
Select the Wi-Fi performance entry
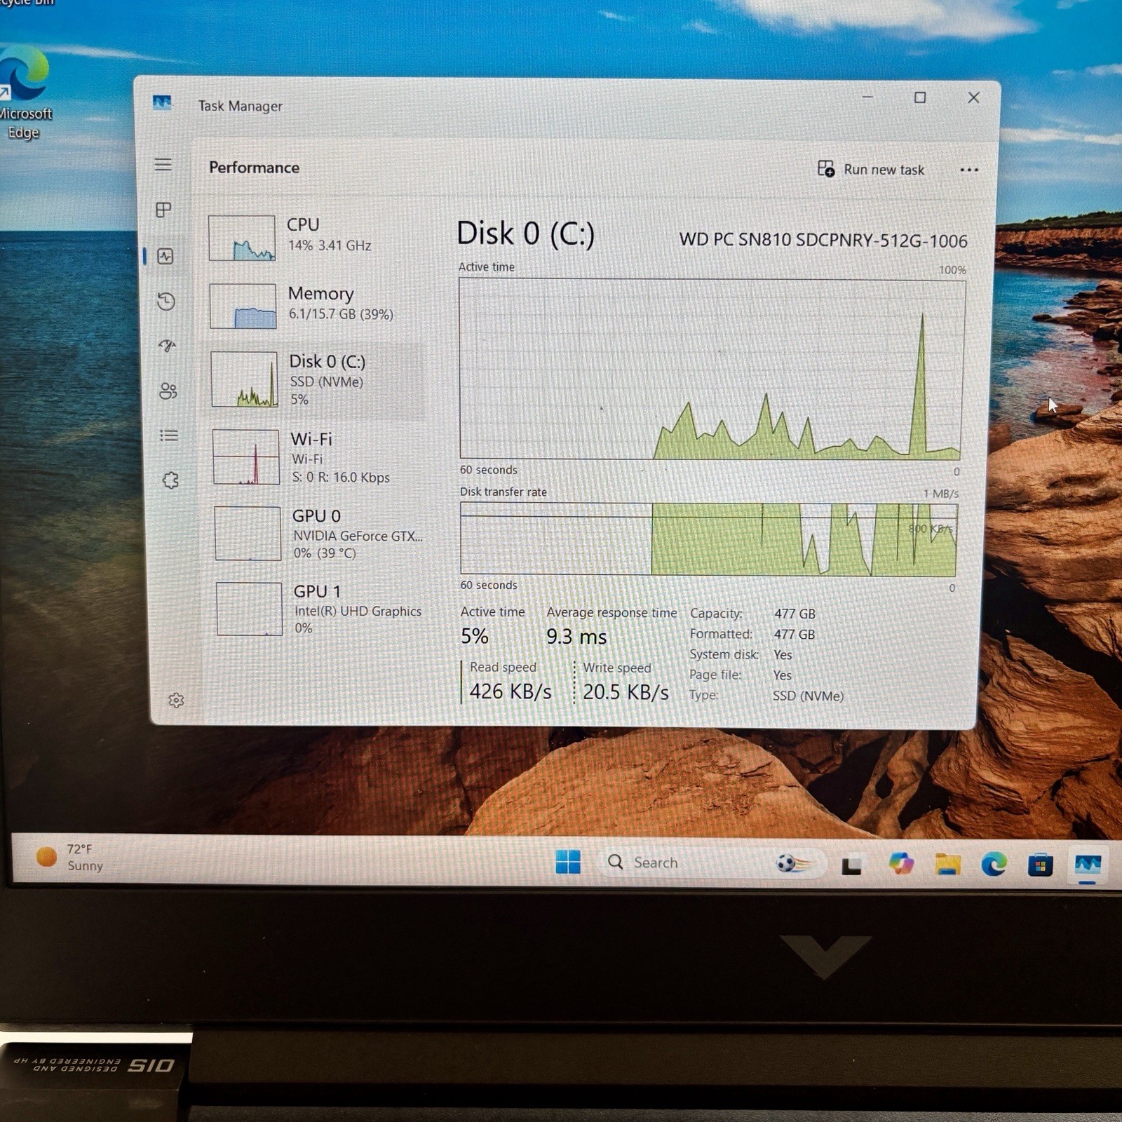(317, 457)
